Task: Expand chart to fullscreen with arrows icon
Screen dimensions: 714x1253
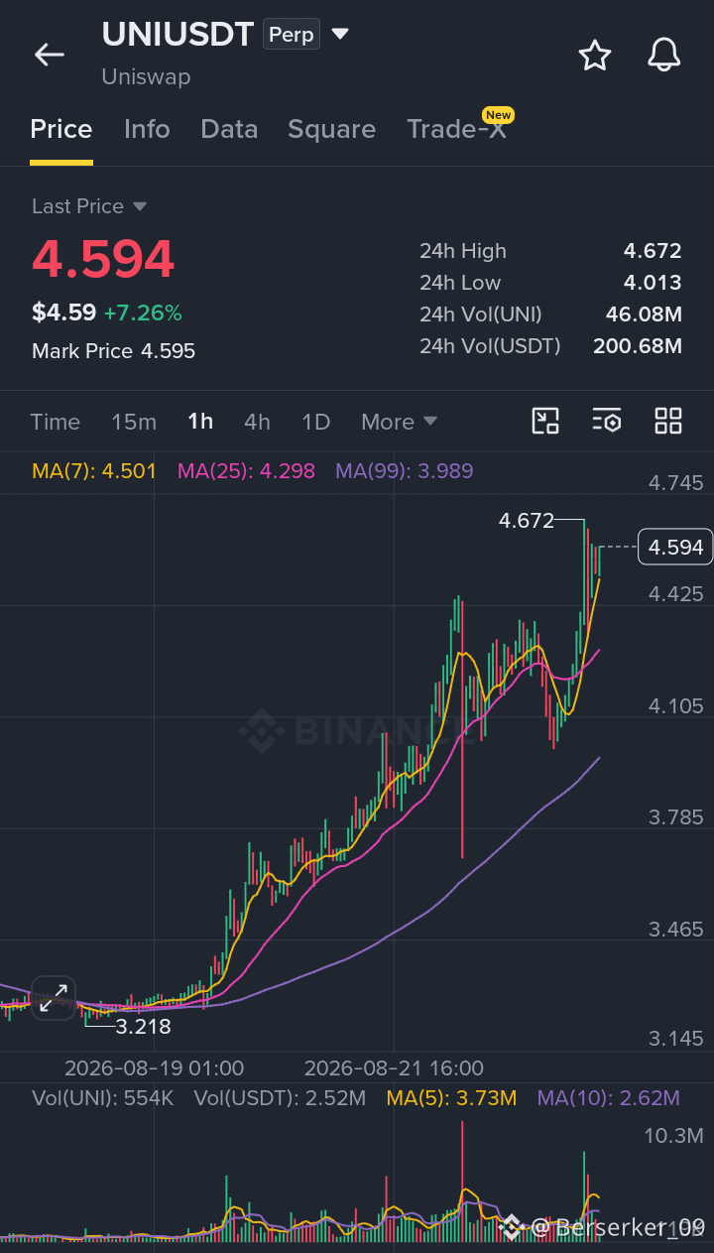Action: 54,997
